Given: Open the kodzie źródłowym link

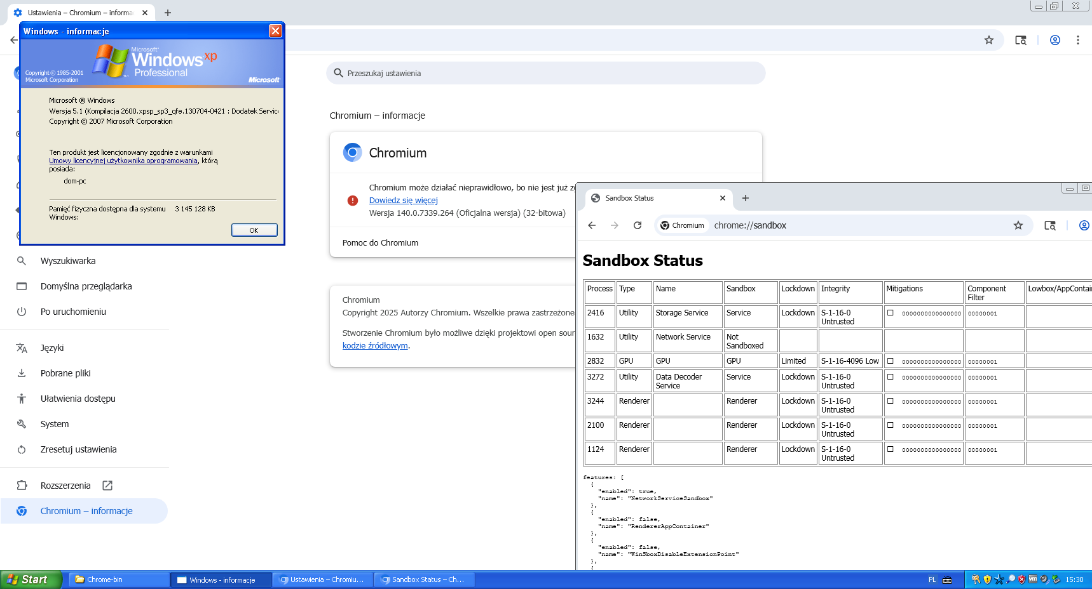Looking at the screenshot, I should [375, 346].
